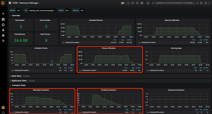Open the Pending Containers panel title menu
The image size is (212, 114).
[x=109, y=90]
